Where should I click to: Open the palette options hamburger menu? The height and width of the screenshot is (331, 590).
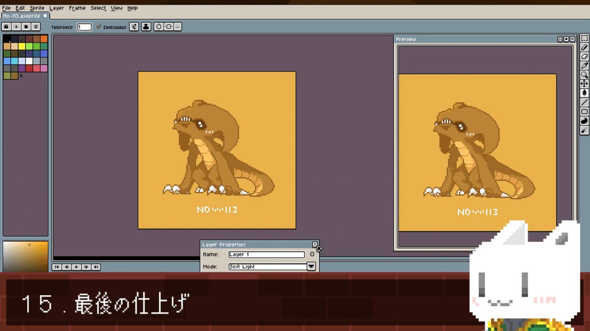coord(36,27)
